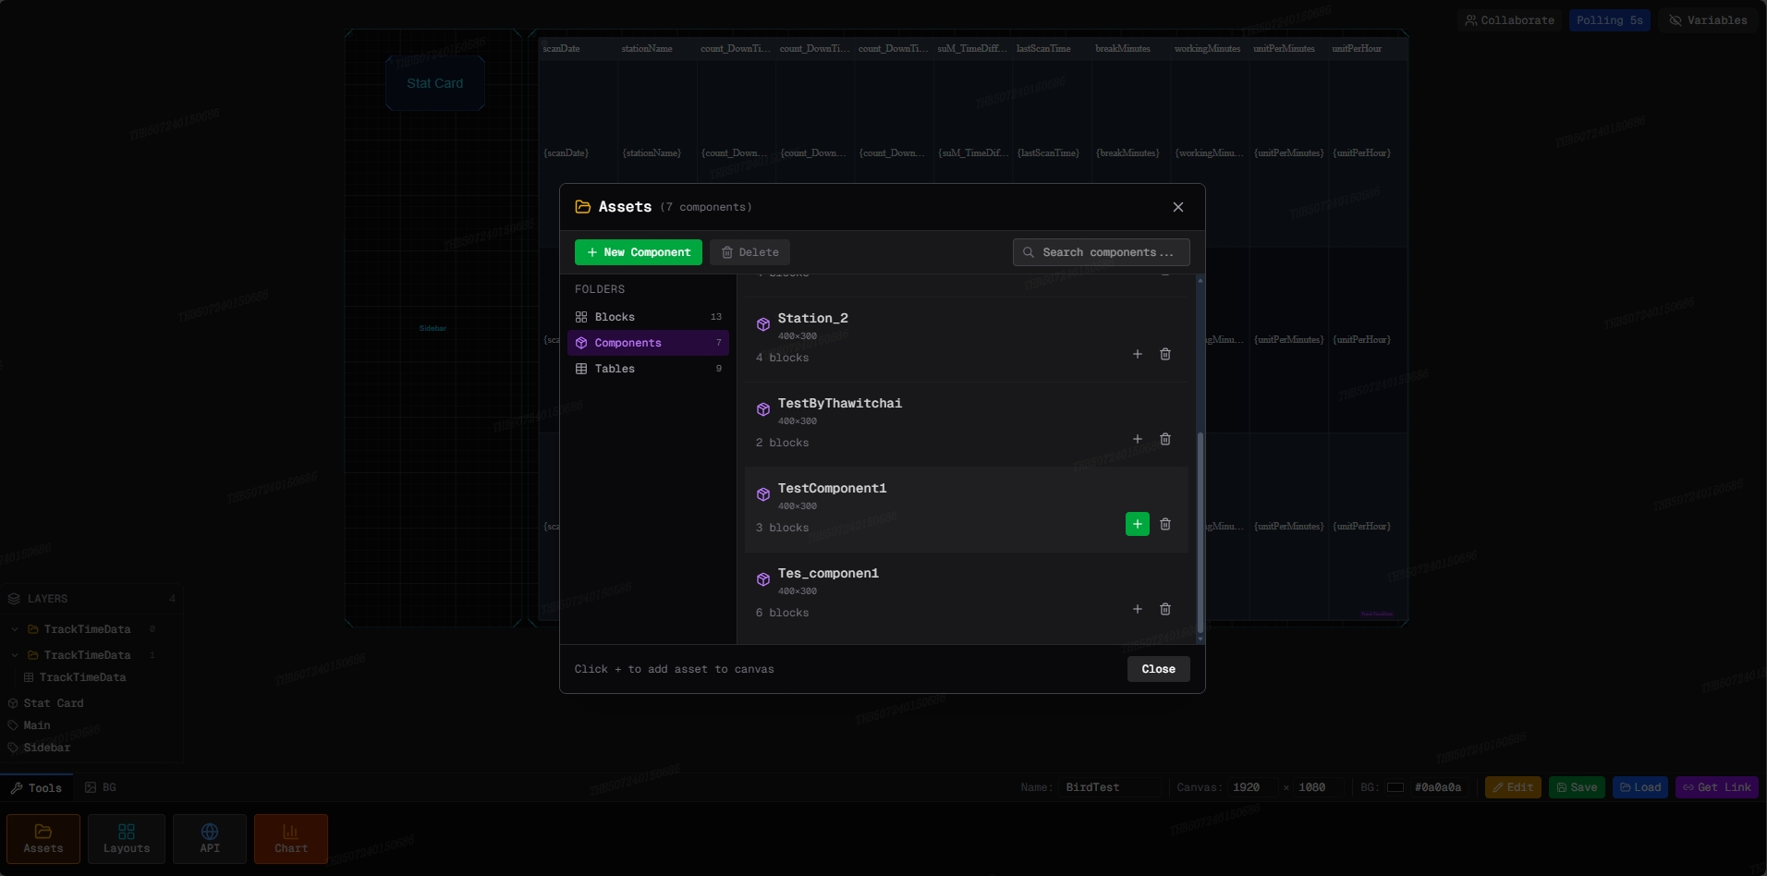1767x876 pixels.
Task: Click trash icon for Tes_componen1
Action: coord(1165,609)
